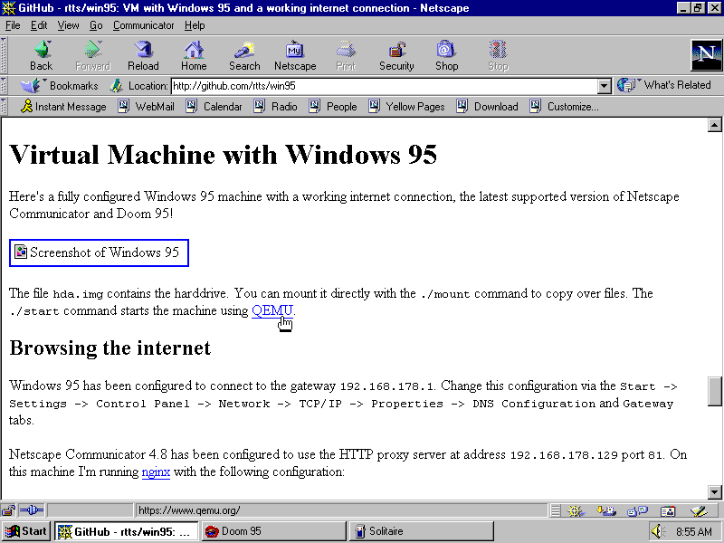Image resolution: width=724 pixels, height=543 pixels.
Task: Open the People toolbar shortcut
Action: (333, 107)
